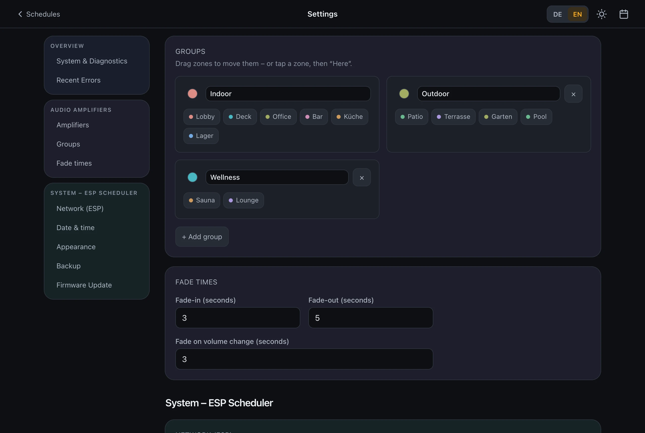Select the Terrasse zone chip
The height and width of the screenshot is (433, 645).
(x=454, y=117)
